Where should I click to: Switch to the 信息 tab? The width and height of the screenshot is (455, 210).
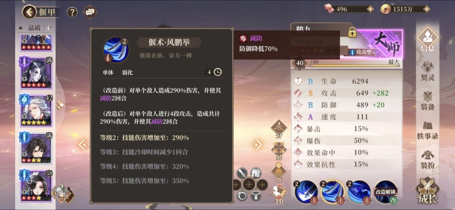tap(428, 39)
